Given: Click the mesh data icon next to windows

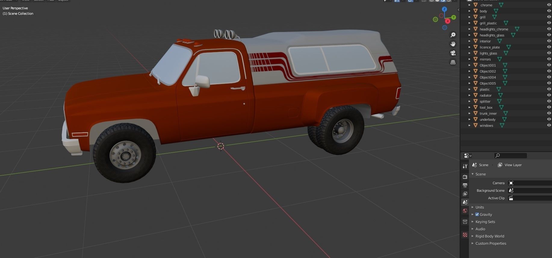Looking at the screenshot, I should 502,125.
